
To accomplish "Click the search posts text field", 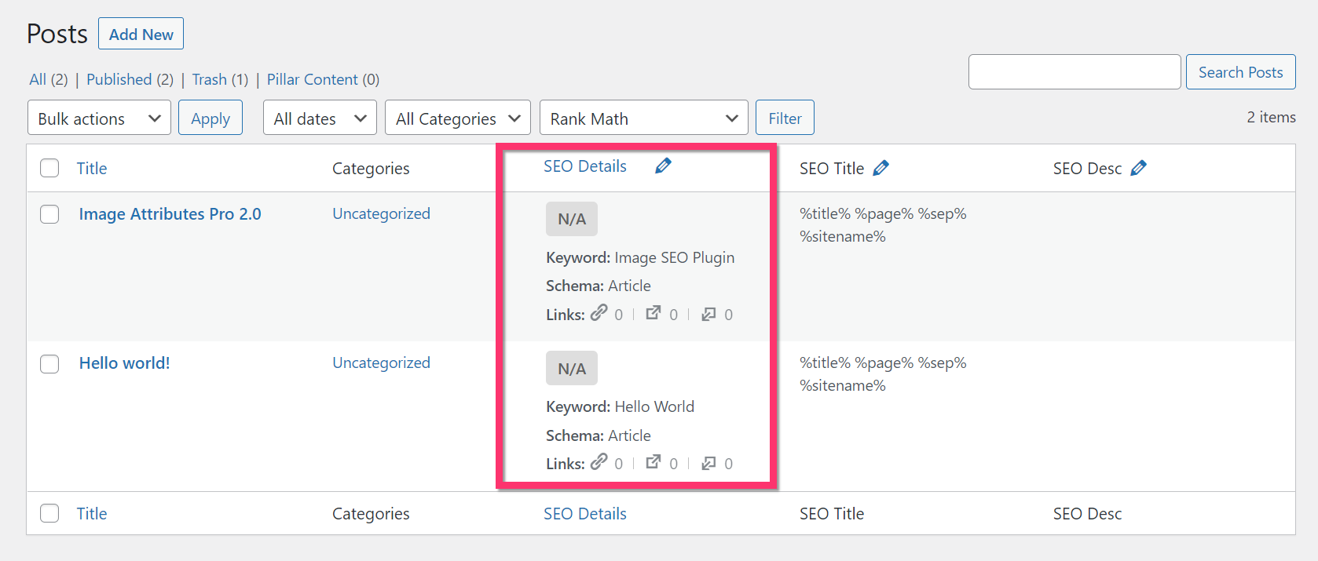I will point(1074,72).
